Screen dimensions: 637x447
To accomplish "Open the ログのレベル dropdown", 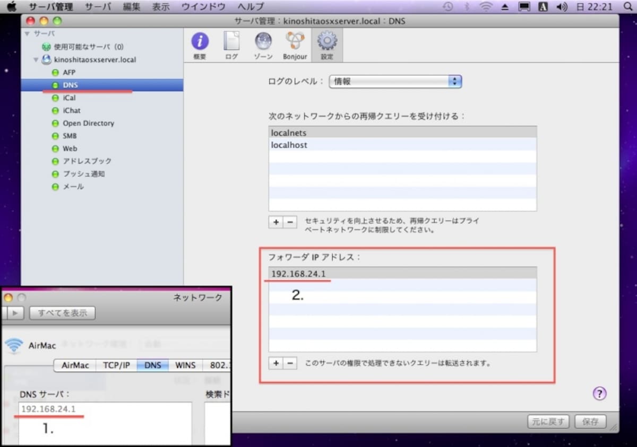I will point(395,82).
